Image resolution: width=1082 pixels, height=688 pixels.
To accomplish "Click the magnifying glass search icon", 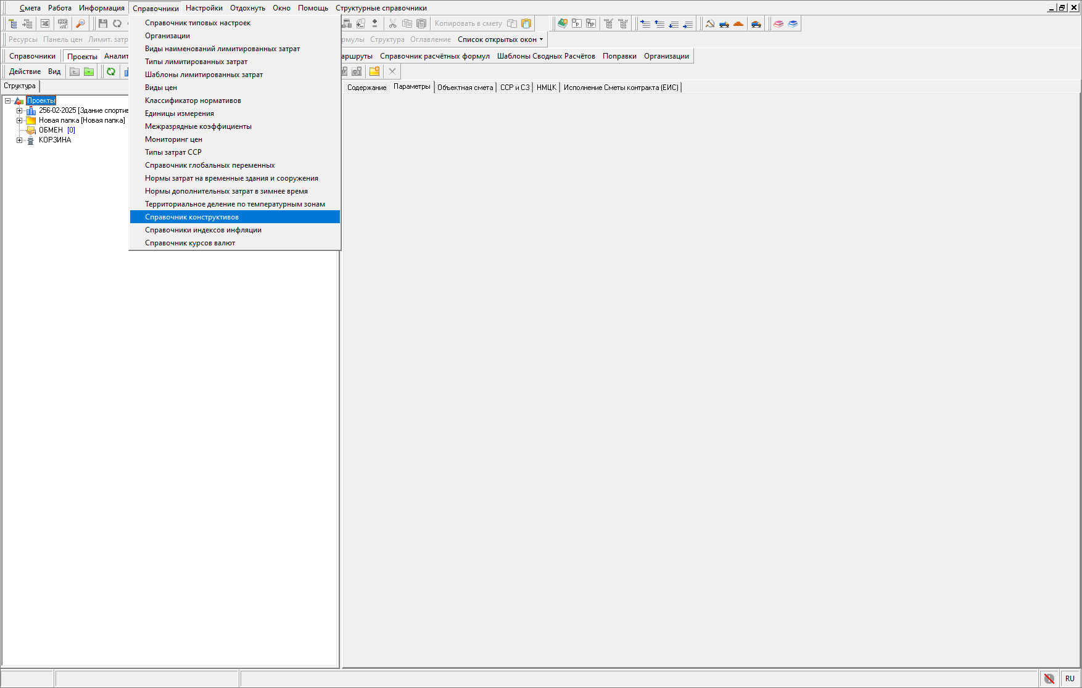I will click(x=80, y=23).
